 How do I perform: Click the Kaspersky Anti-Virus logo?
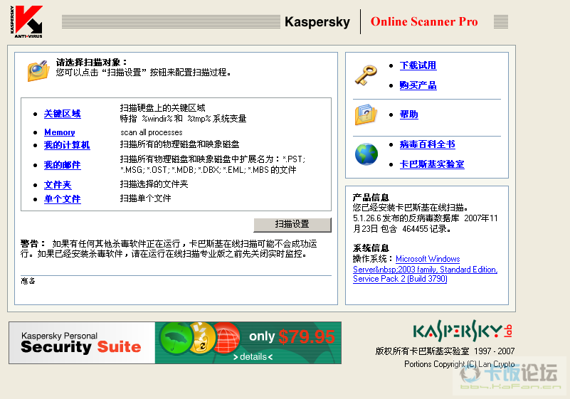pyautogui.click(x=26, y=22)
